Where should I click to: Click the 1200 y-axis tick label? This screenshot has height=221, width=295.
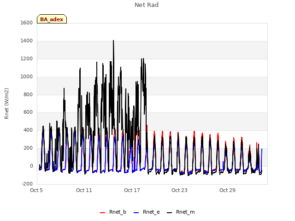click(27, 59)
